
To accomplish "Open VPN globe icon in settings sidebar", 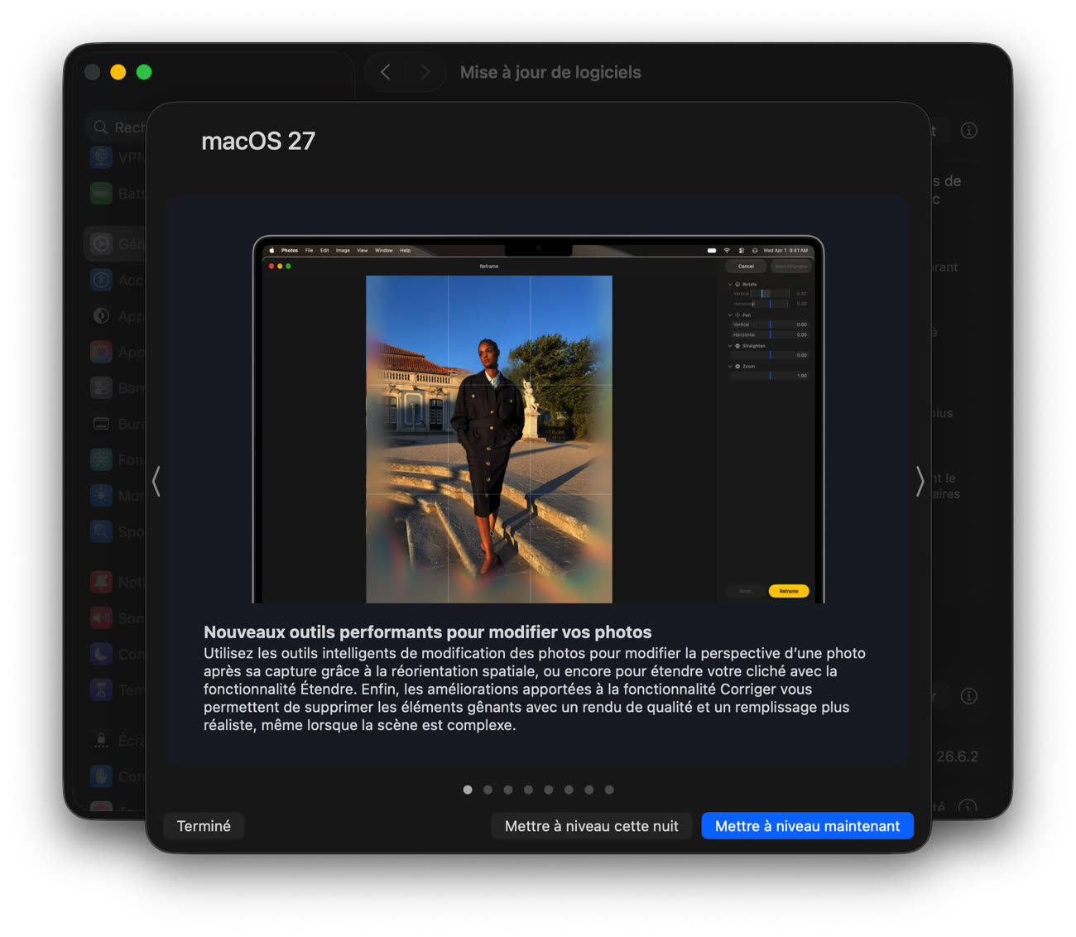I will [101, 157].
